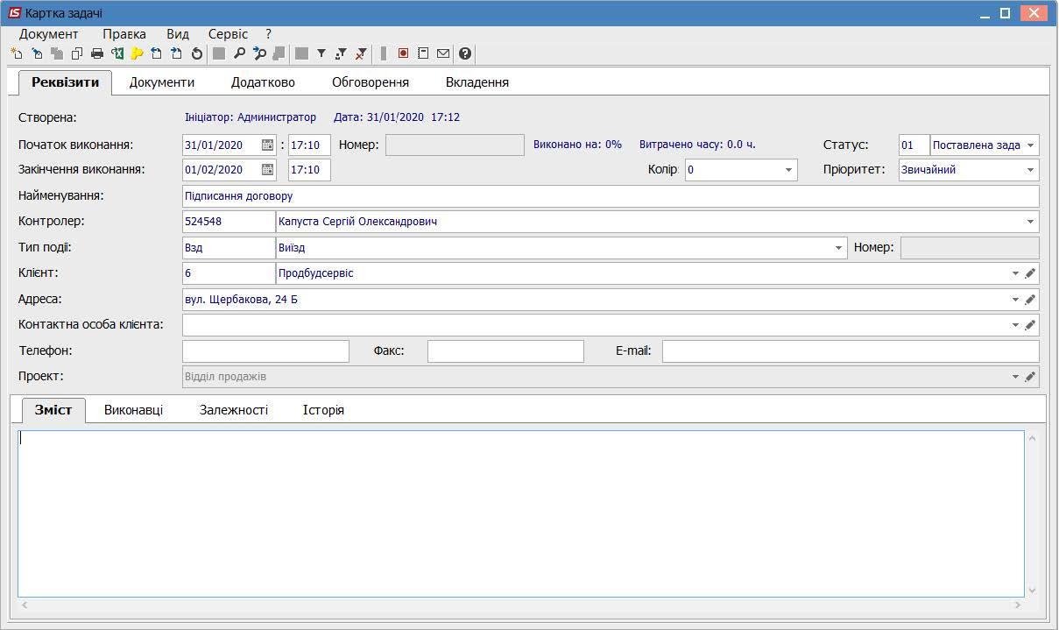The image size is (1059, 630).
Task: Click the E-mail input field
Action: 851,350
